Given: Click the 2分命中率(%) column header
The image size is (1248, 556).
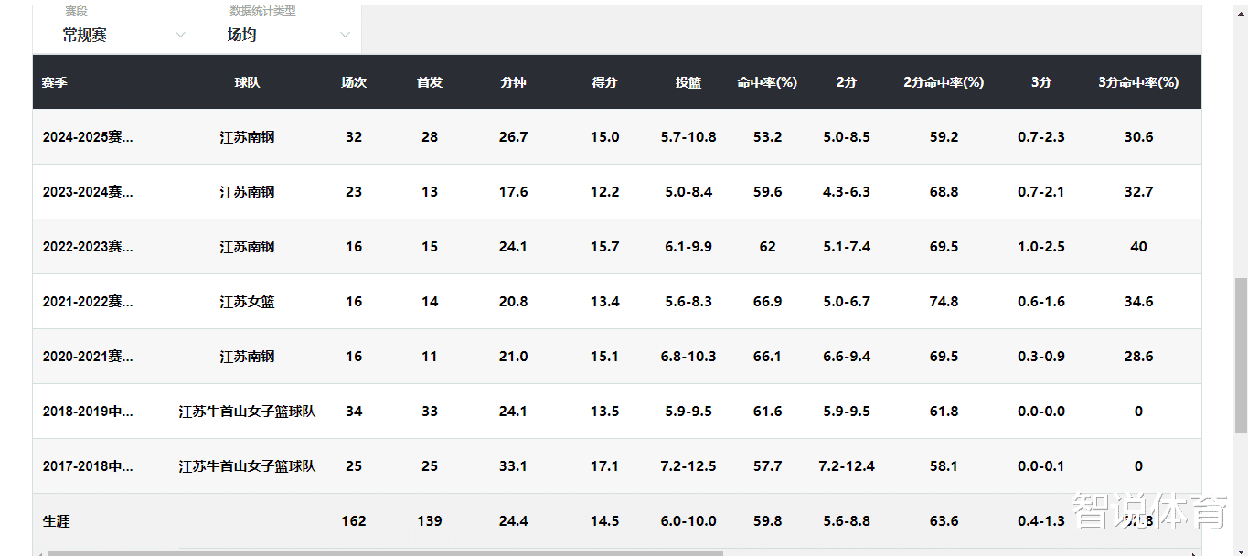Looking at the screenshot, I should click(x=944, y=82).
